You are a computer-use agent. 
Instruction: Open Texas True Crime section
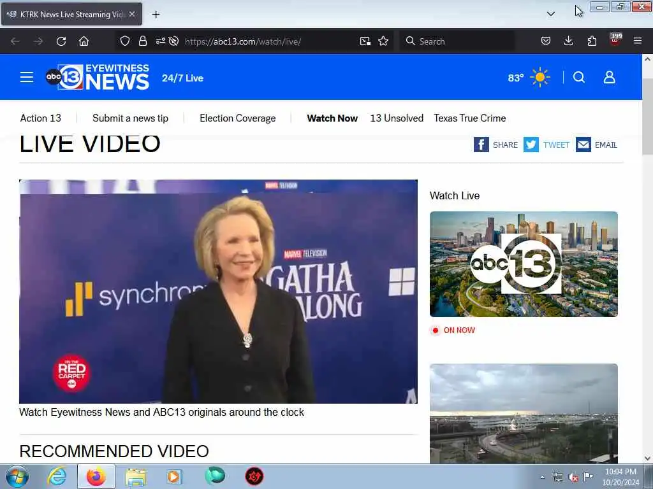[x=470, y=118]
